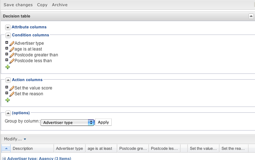Remove the Advertiser type condition column
The image size is (255, 160).
(7, 43)
